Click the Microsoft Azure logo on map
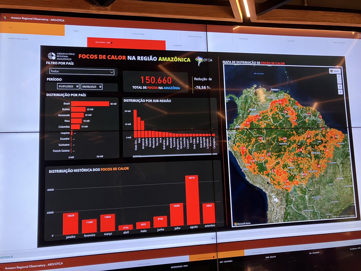This screenshot has width=361, height=271. [x=242, y=224]
